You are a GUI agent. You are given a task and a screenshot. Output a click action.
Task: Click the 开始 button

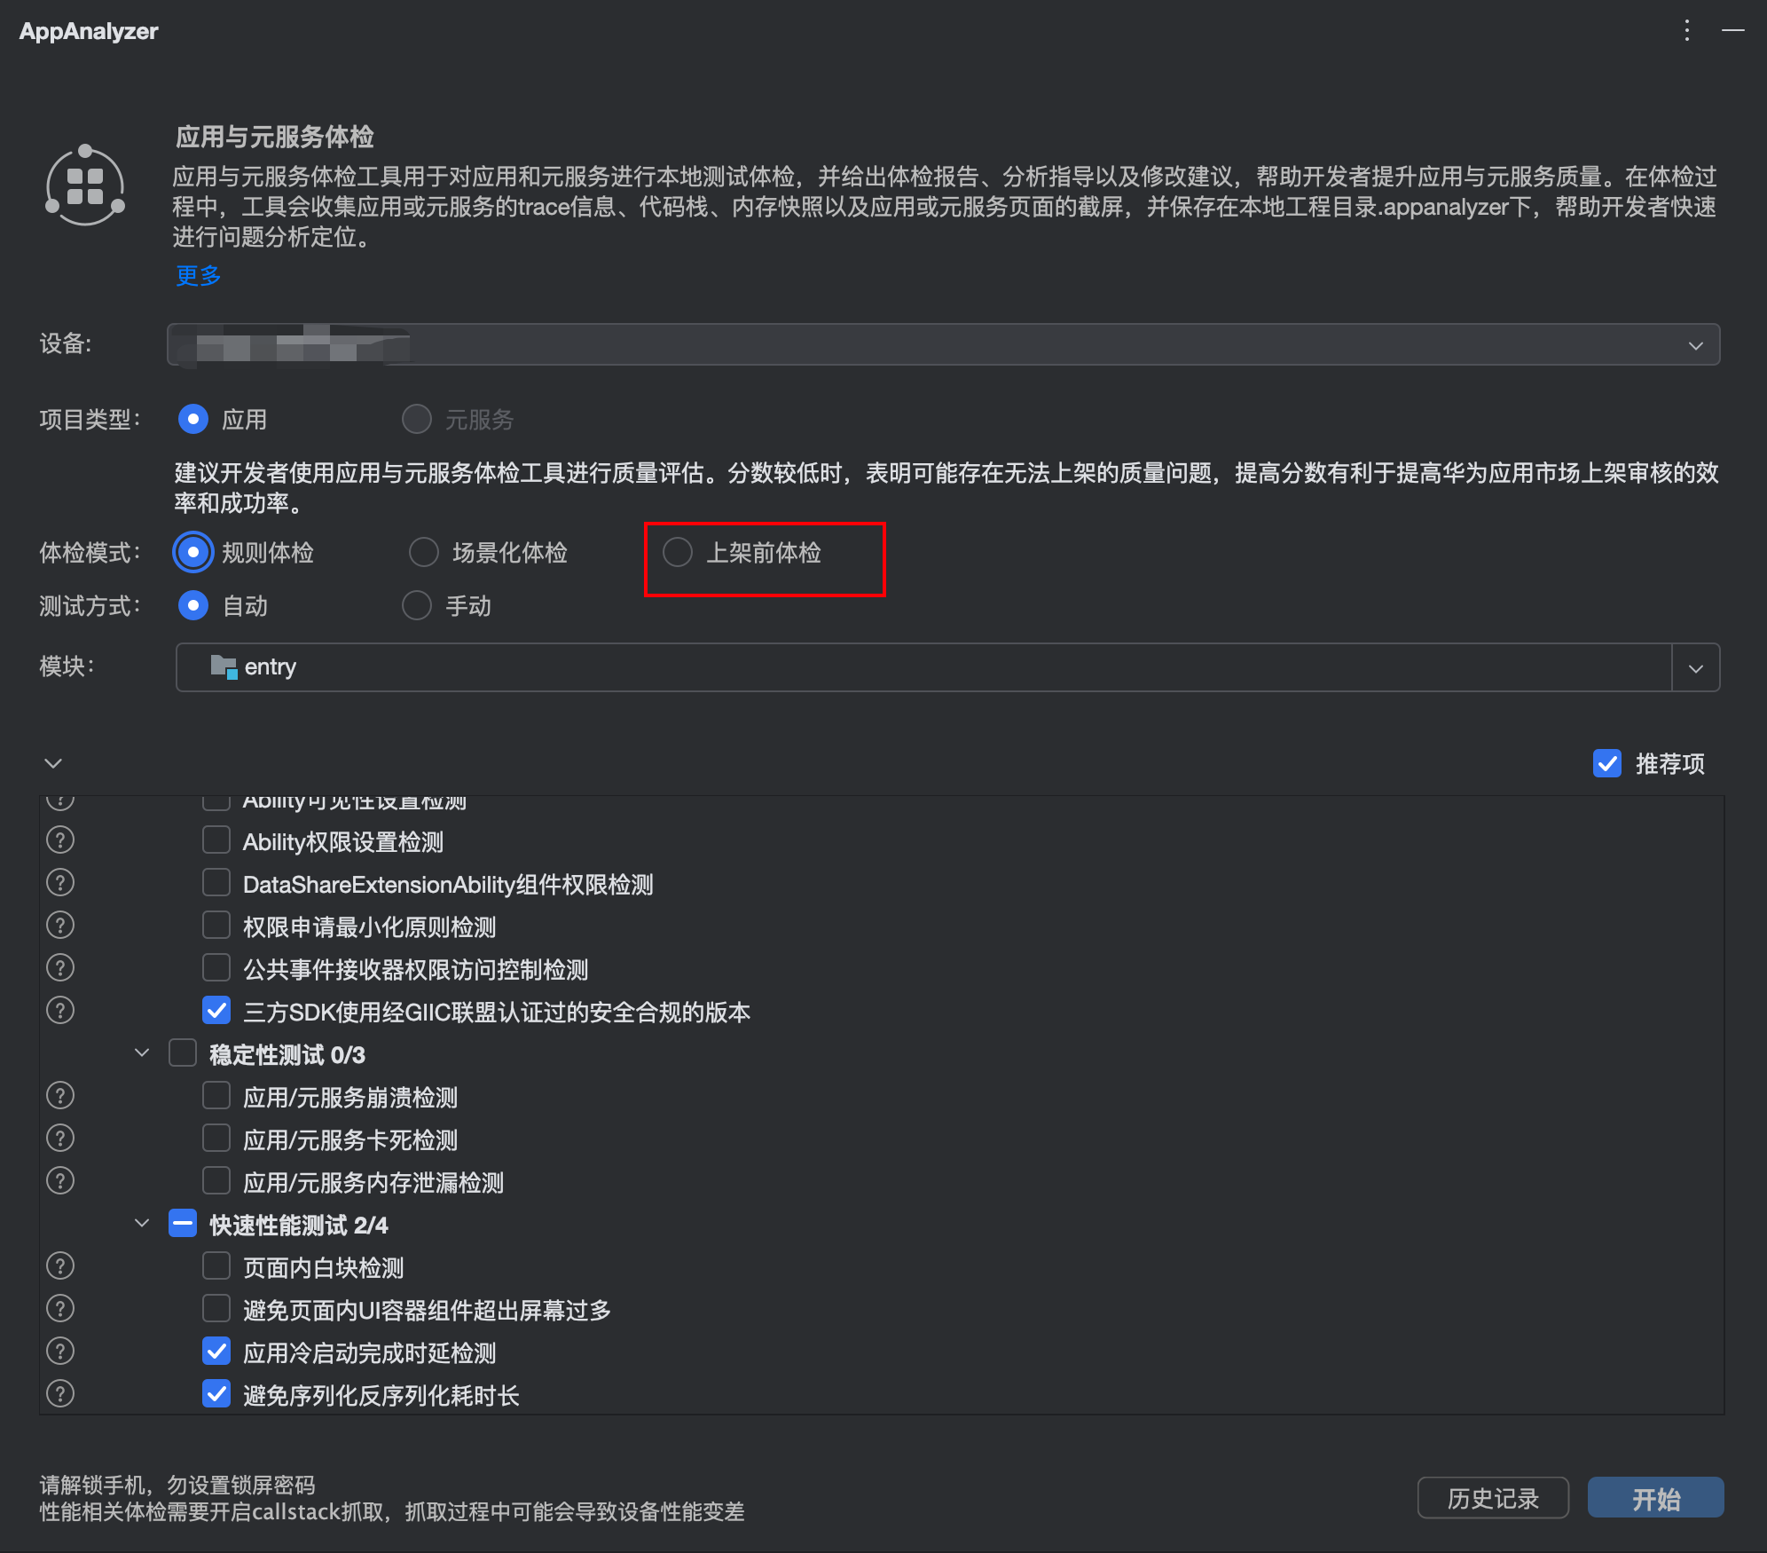[x=1654, y=1498]
